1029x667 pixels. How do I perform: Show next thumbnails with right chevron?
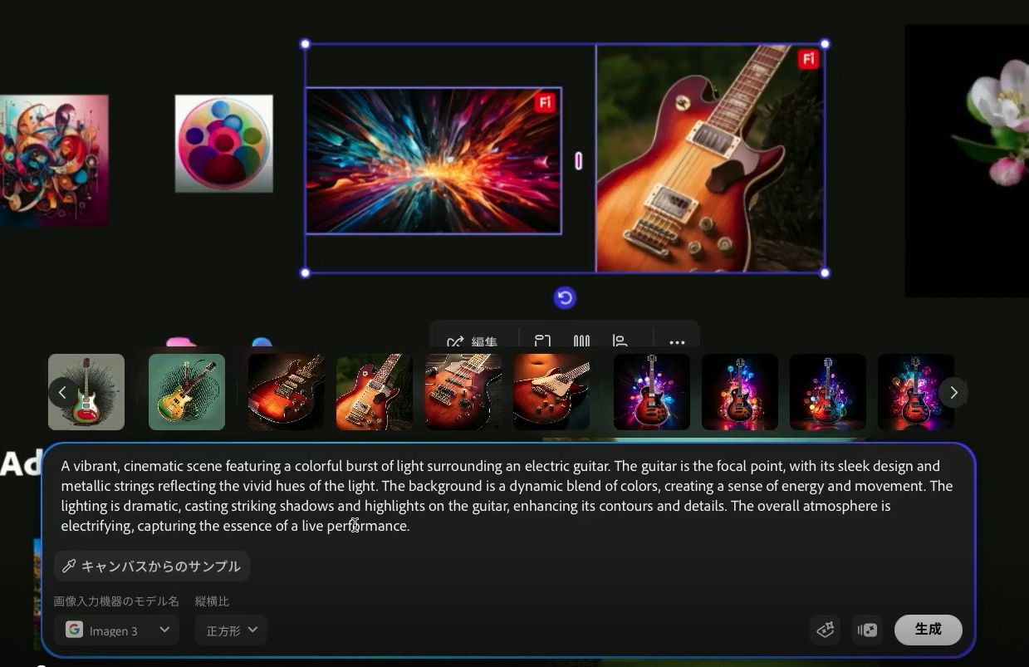pos(953,392)
